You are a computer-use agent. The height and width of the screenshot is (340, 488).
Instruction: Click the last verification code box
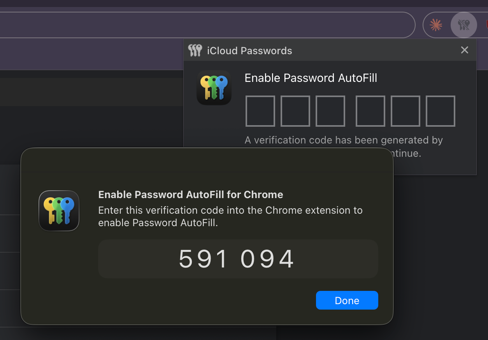pyautogui.click(x=440, y=111)
